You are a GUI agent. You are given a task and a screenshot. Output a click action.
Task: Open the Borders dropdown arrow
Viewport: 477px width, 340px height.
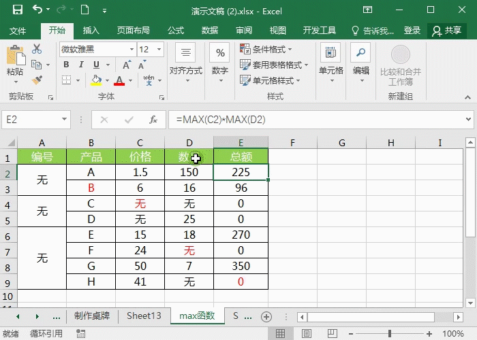[x=78, y=80]
